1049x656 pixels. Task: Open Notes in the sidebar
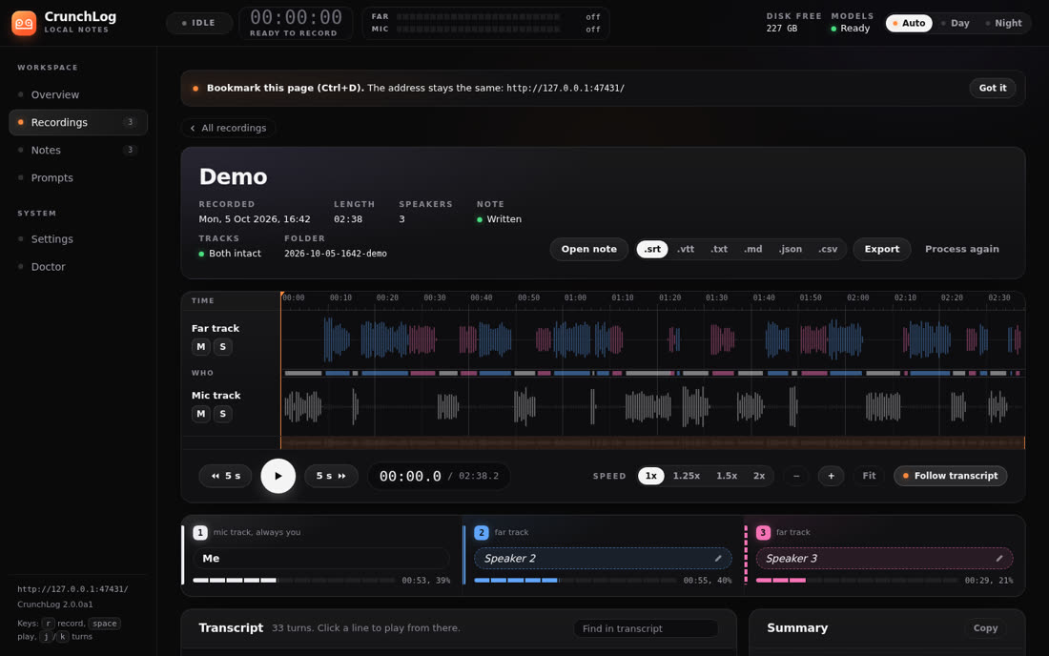78,151
